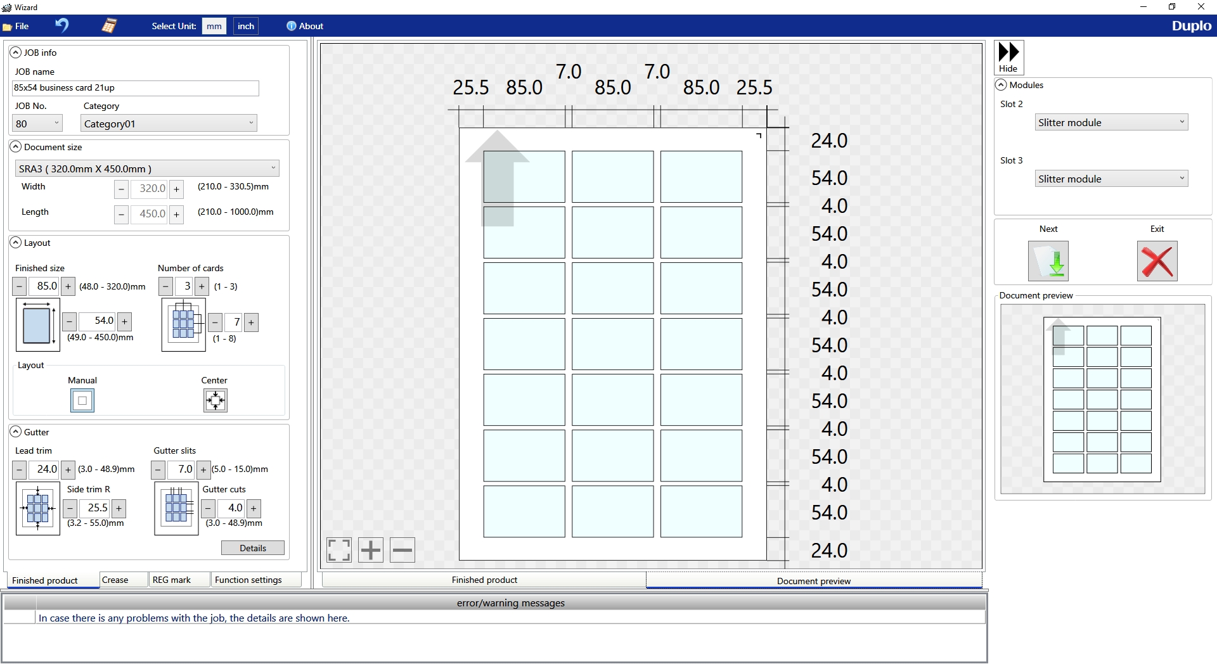The image size is (1217, 664).
Task: Select the Center layout option
Action: click(x=216, y=400)
